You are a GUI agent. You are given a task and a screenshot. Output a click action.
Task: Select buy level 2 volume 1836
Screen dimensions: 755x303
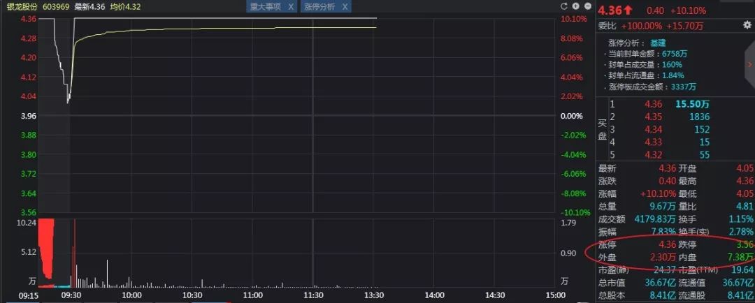pyautogui.click(x=698, y=117)
